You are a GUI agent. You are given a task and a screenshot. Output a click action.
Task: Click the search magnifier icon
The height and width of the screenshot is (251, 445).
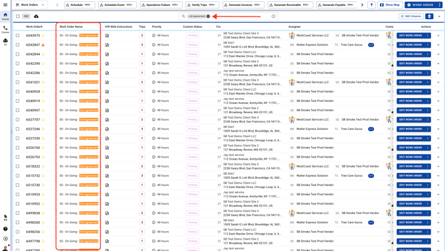[x=183, y=17]
